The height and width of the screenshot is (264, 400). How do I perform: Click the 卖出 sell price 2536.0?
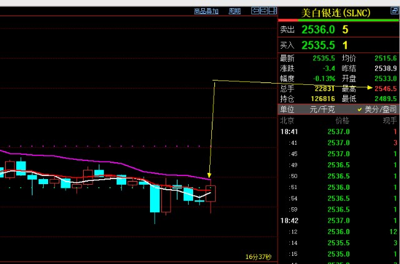318,29
